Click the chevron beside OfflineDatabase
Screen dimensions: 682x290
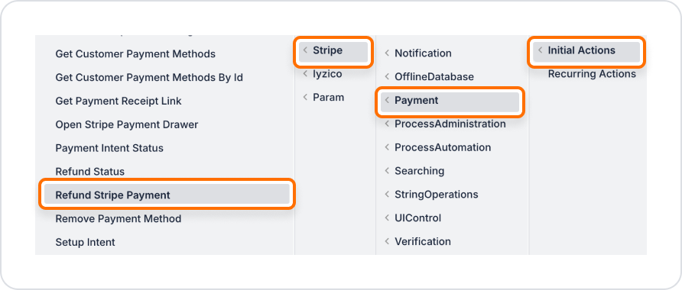pyautogui.click(x=387, y=77)
